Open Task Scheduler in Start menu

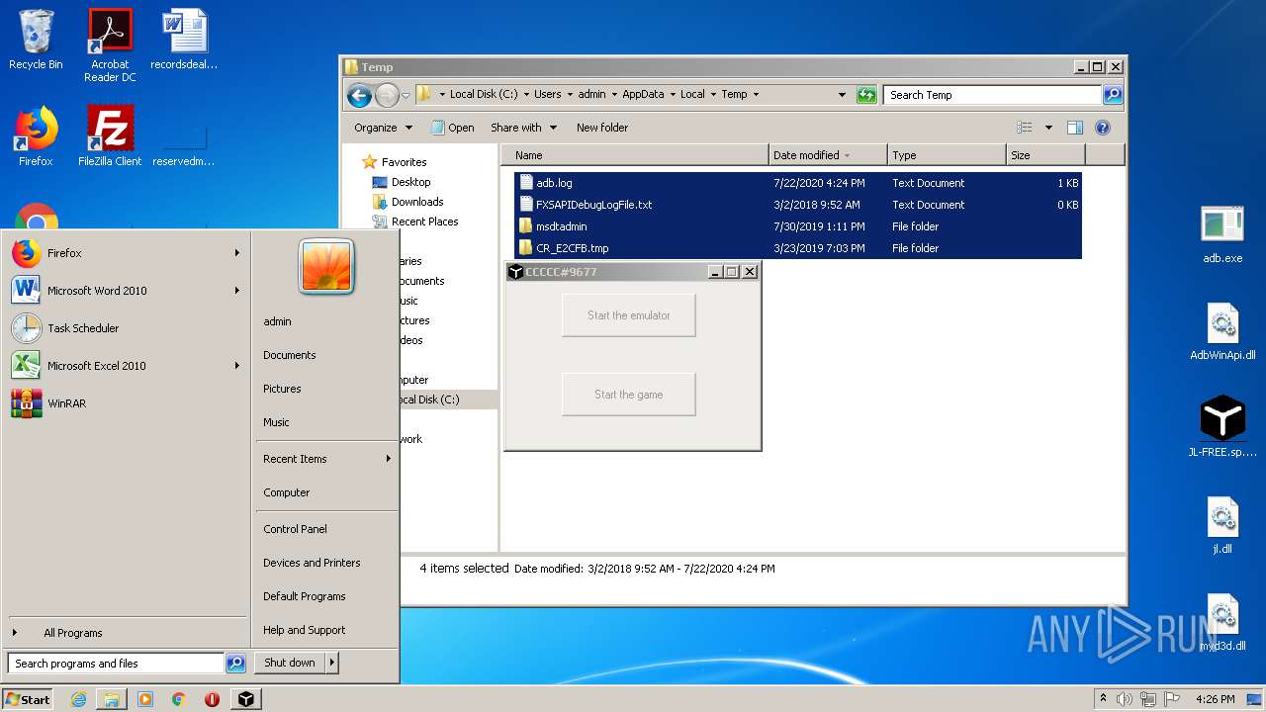click(127, 328)
